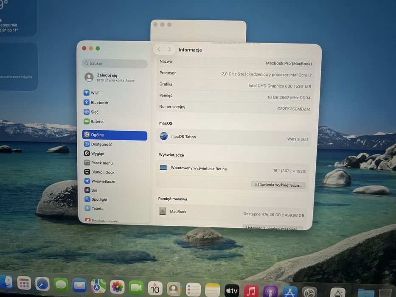Click serial number C02FK2SGMD6M

click(293, 109)
